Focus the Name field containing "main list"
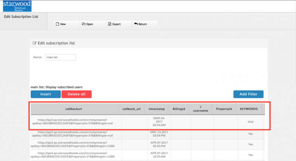Screen dimensions: 296x161 pos(60,57)
